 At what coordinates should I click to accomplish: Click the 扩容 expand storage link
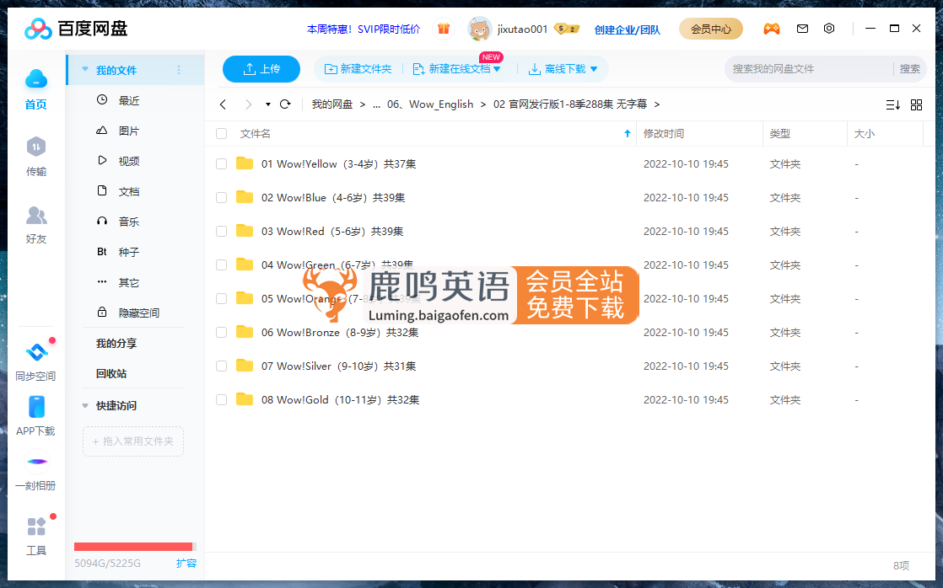tap(186, 563)
